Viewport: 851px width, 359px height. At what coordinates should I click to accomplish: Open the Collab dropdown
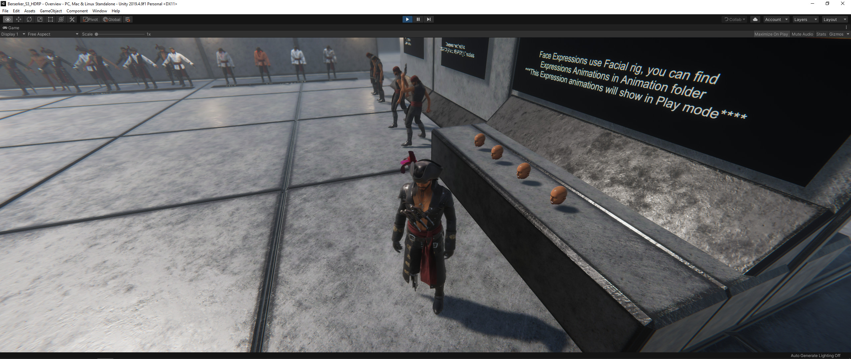click(x=735, y=19)
